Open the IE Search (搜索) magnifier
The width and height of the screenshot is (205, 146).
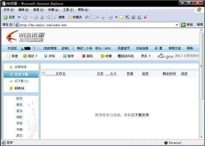pos(59,17)
